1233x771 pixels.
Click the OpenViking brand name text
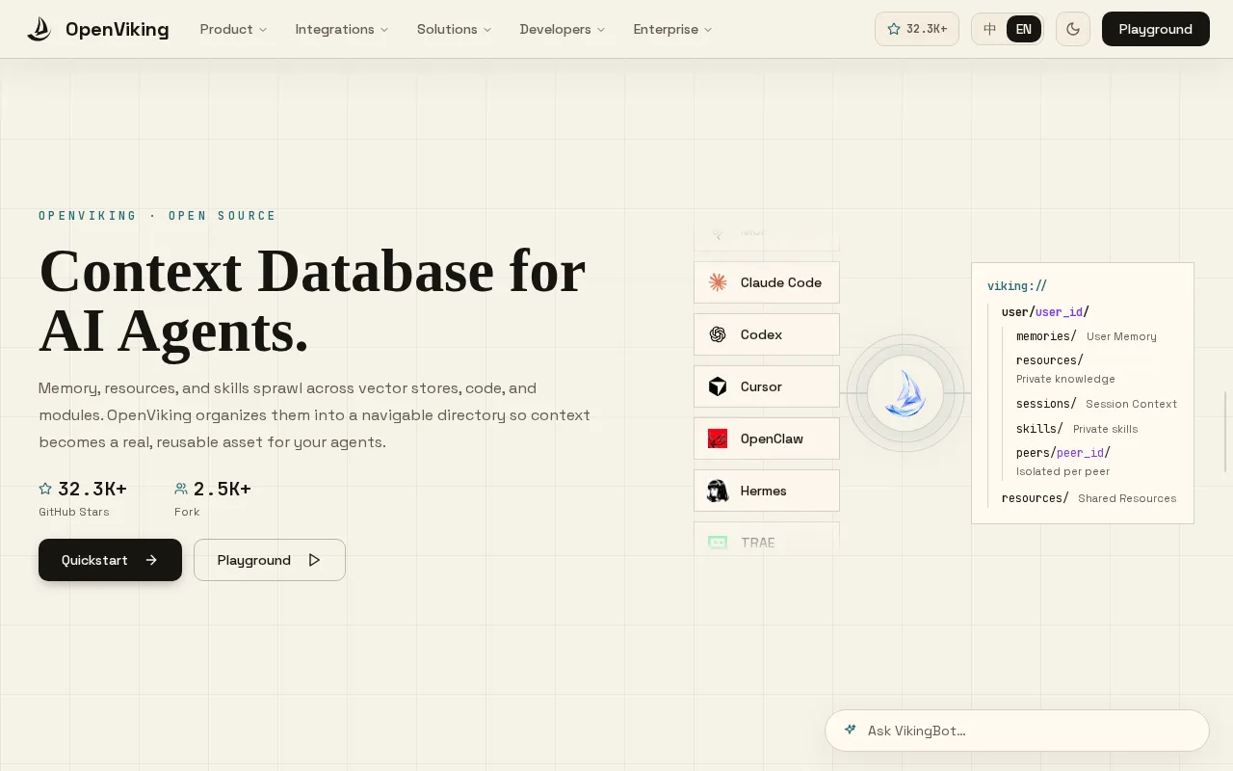[118, 29]
